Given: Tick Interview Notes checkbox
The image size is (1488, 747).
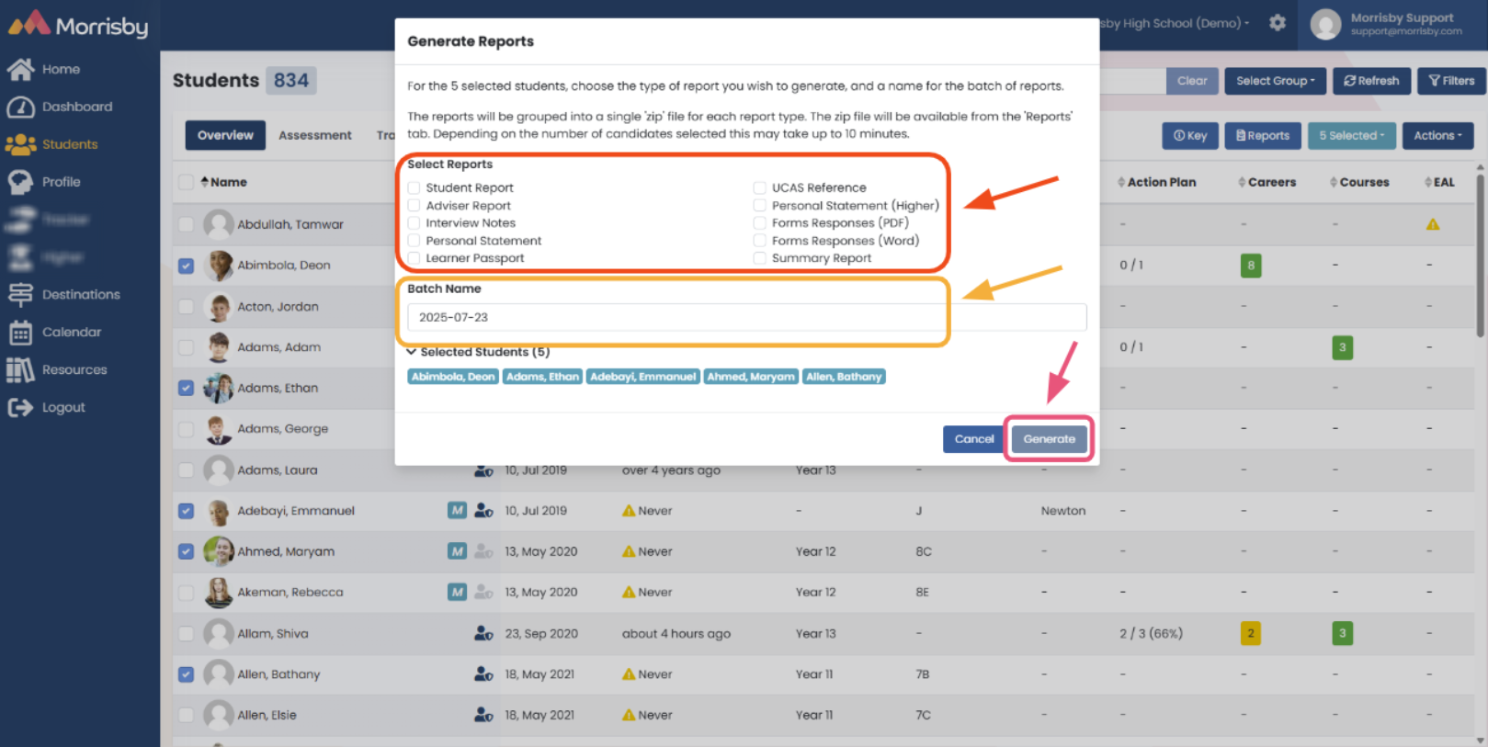Looking at the screenshot, I should [x=415, y=223].
